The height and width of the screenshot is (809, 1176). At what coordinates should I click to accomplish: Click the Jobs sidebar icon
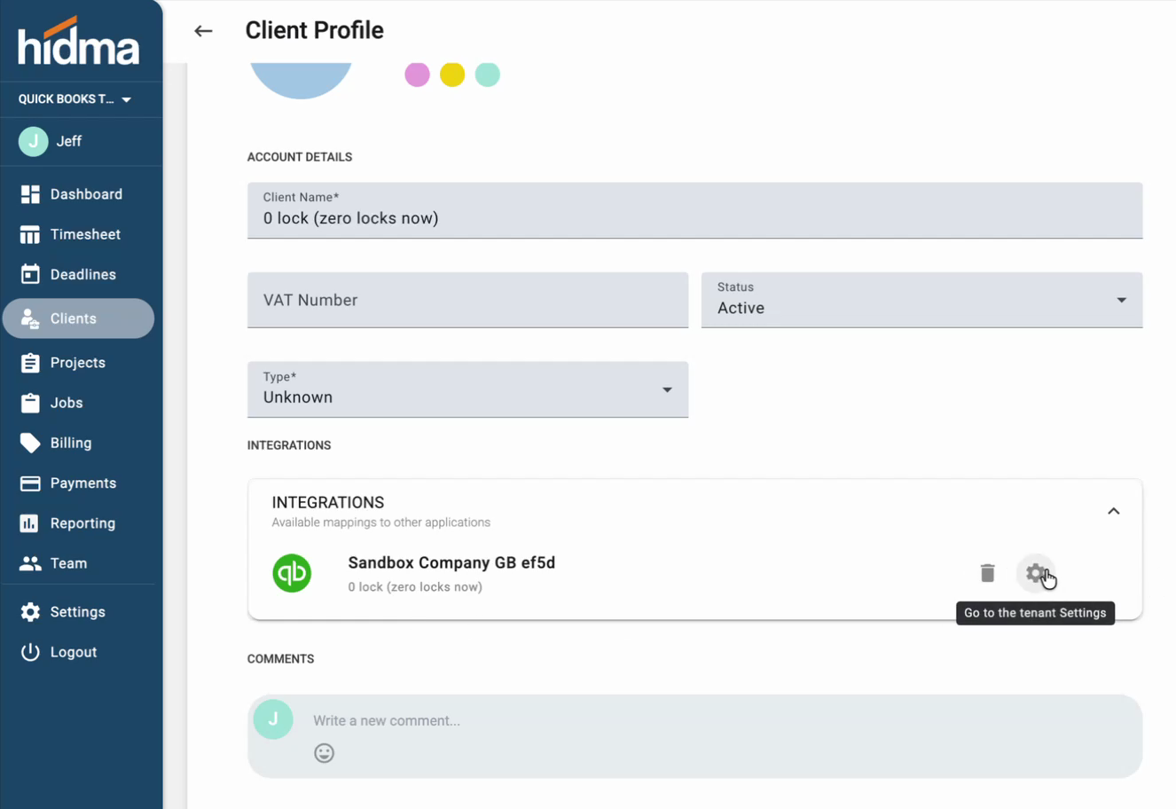tap(30, 403)
